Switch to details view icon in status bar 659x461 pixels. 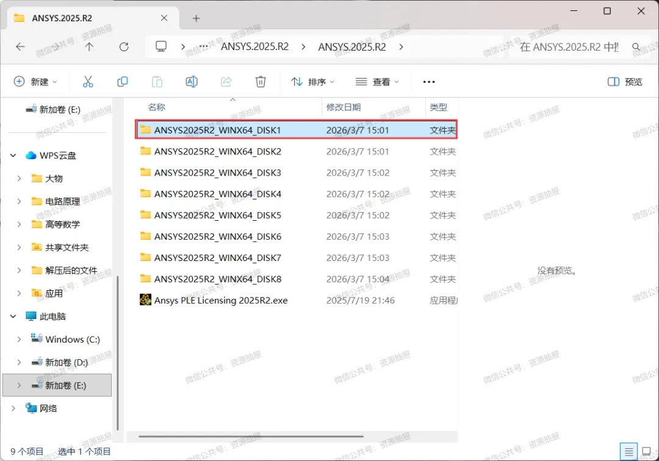[628, 452]
